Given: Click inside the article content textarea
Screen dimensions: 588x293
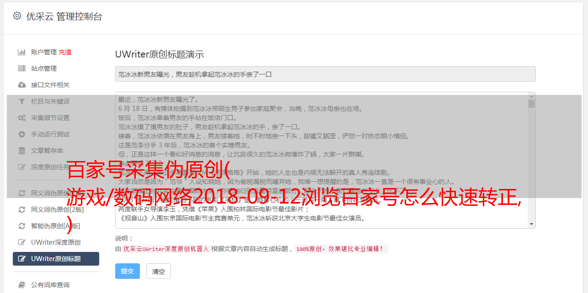Looking at the screenshot, I should [322, 160].
